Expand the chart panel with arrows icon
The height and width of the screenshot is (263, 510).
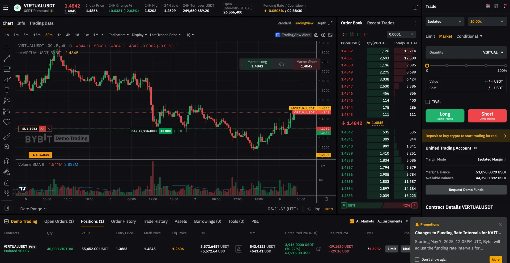click(x=330, y=23)
